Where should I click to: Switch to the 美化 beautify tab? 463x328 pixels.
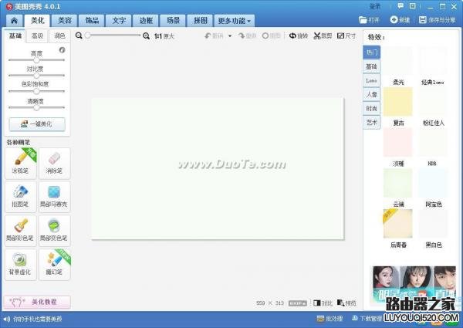click(x=38, y=20)
